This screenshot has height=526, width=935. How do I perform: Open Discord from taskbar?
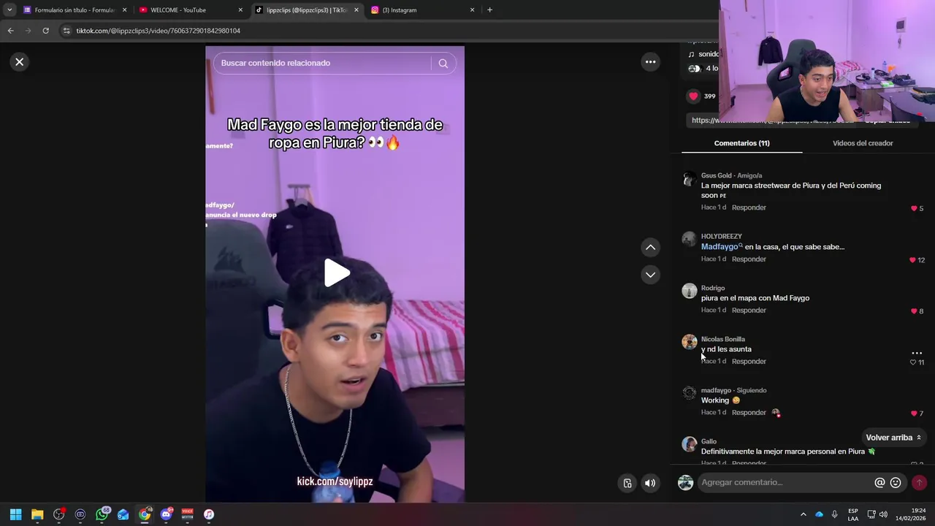click(x=166, y=514)
